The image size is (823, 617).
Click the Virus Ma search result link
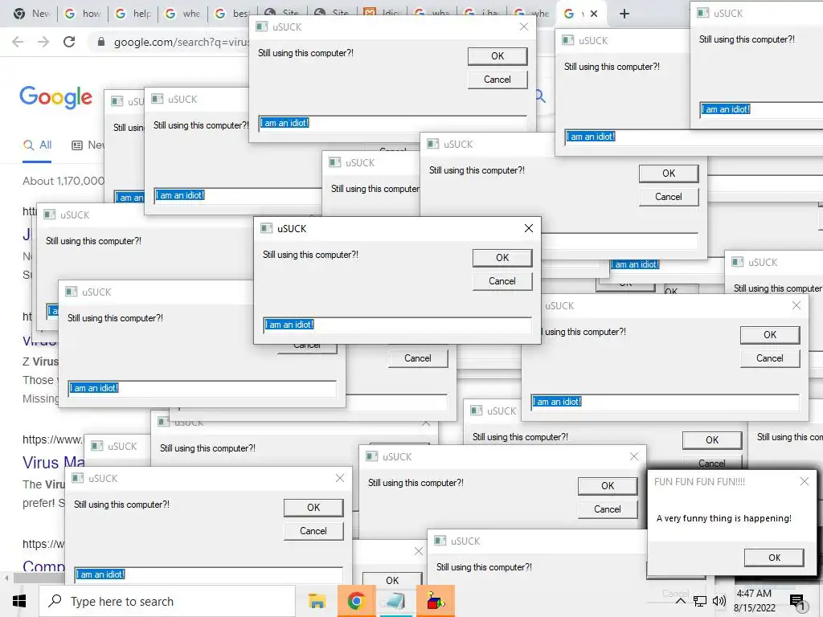click(54, 463)
